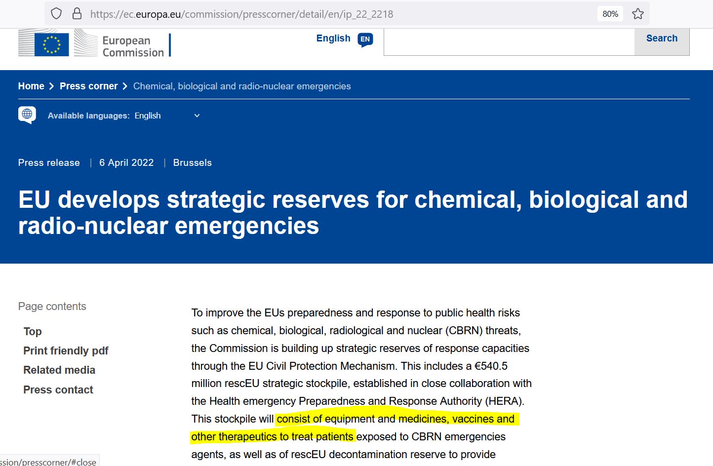
Task: Click the globe languages icon
Action: click(27, 115)
